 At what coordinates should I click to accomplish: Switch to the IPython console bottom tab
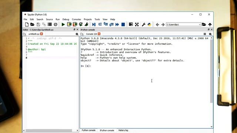107,130
